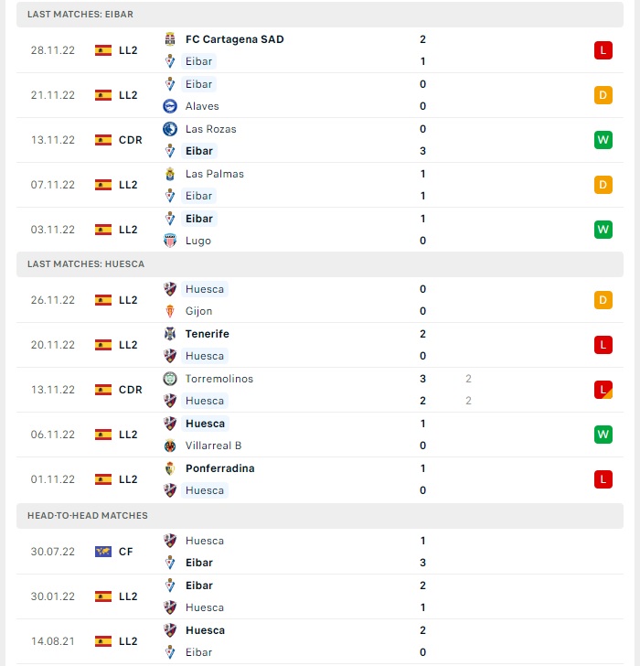The height and width of the screenshot is (666, 640).
Task: Click the Villarreal B club logo
Action: point(170,446)
